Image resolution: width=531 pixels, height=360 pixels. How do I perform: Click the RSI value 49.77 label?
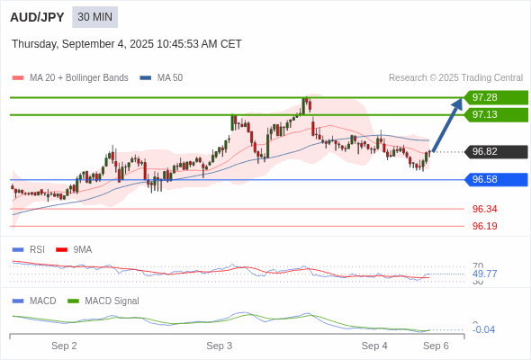[x=484, y=274]
